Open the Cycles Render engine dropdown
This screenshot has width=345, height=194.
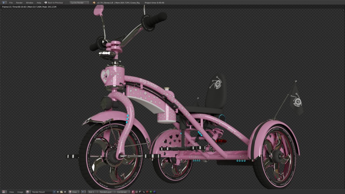pos(80,2)
